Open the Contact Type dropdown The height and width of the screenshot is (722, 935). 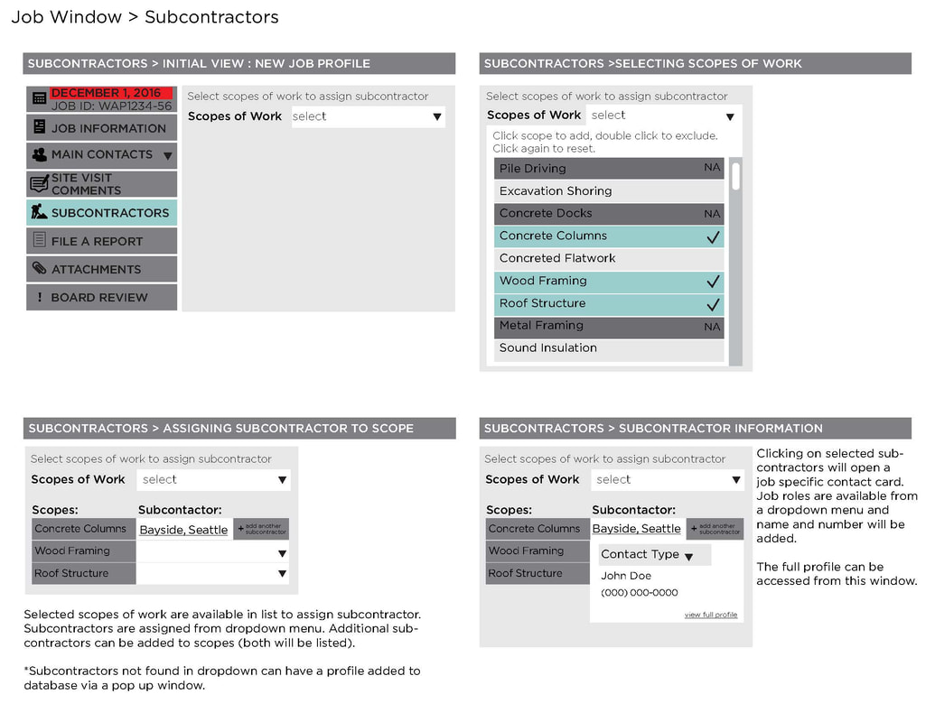[688, 556]
